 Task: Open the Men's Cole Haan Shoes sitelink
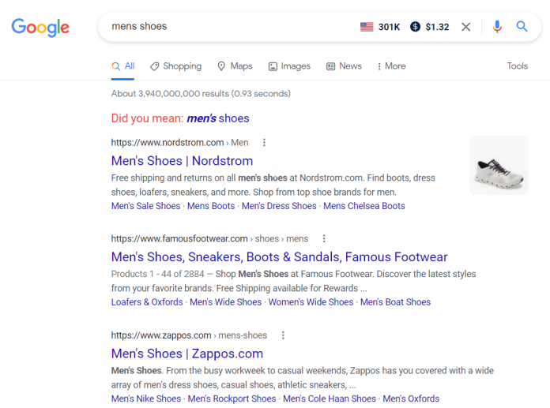[330, 399]
